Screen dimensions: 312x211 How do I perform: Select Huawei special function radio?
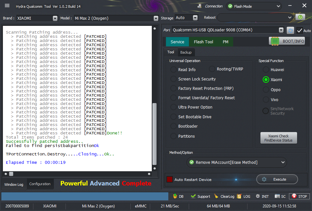[x=266, y=69]
